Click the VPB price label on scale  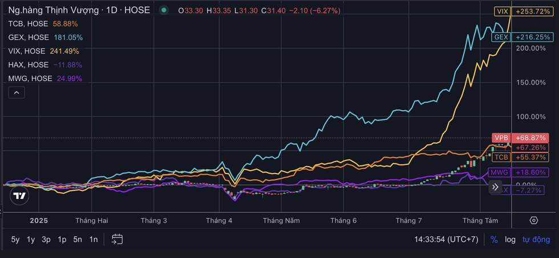click(x=502, y=138)
